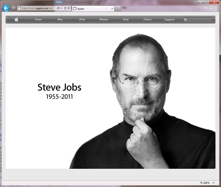Click the 100% zoom level button
Image resolution: width=221 pixels, height=187 pixels.
(x=205, y=183)
